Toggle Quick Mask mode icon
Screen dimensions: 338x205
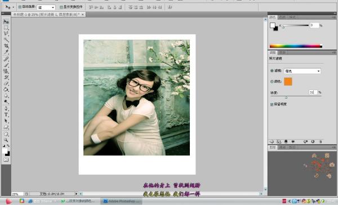(x=6, y=160)
